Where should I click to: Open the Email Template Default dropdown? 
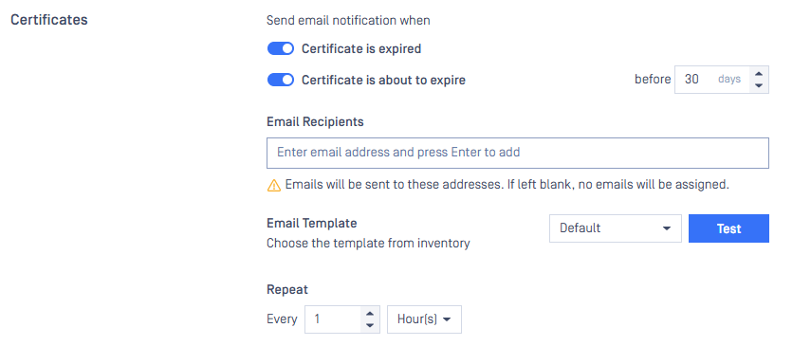coord(615,228)
